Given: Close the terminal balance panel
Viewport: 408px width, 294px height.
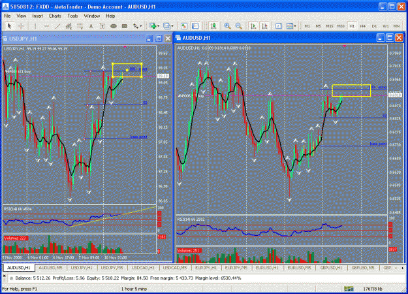Looking at the screenshot, I should tap(4, 275).
